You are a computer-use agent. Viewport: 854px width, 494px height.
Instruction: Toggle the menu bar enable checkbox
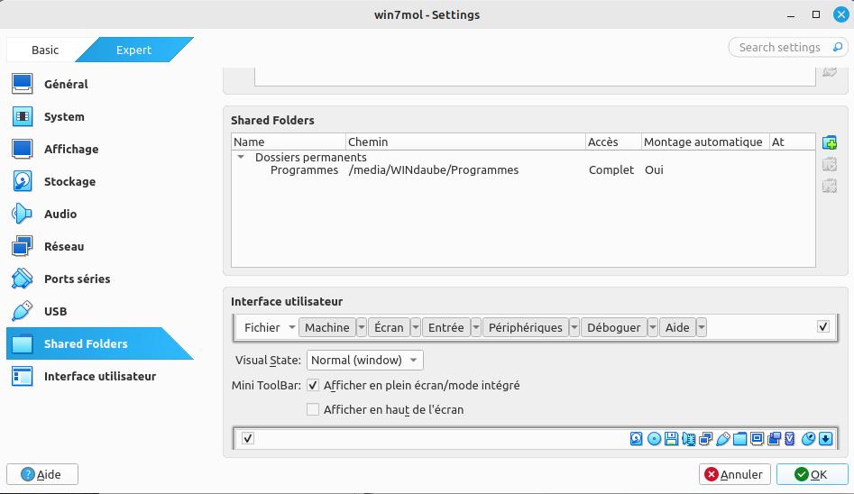point(822,327)
